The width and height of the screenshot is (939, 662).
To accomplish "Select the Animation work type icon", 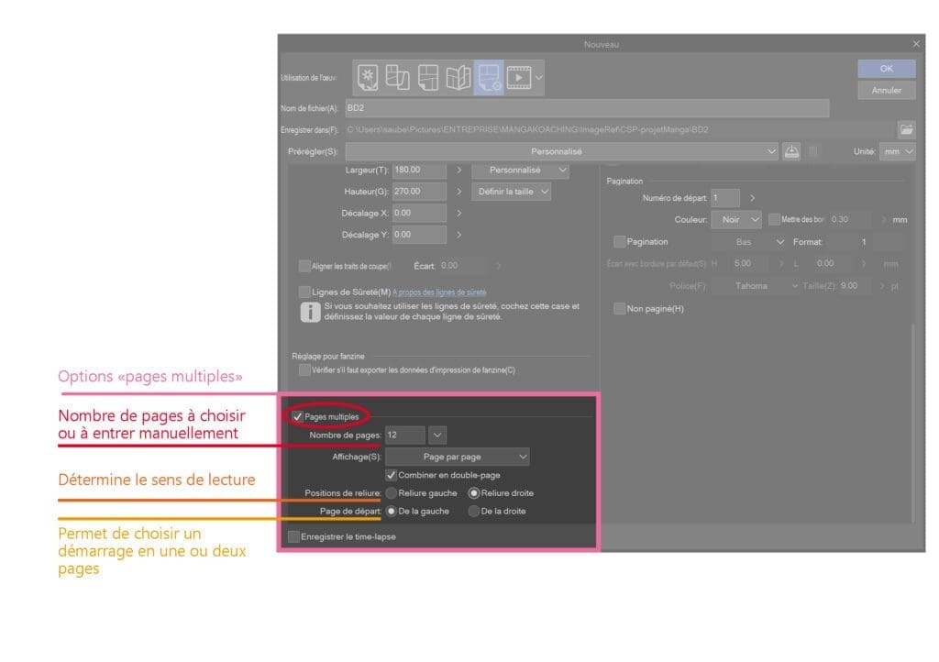I will pos(519,78).
